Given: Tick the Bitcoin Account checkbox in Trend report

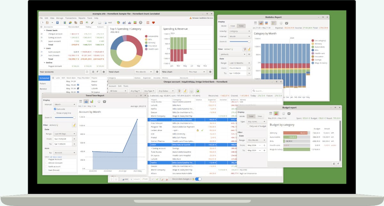Looking at the screenshot, I should pos(46,163).
